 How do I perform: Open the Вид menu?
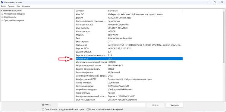(x=18, y=6)
